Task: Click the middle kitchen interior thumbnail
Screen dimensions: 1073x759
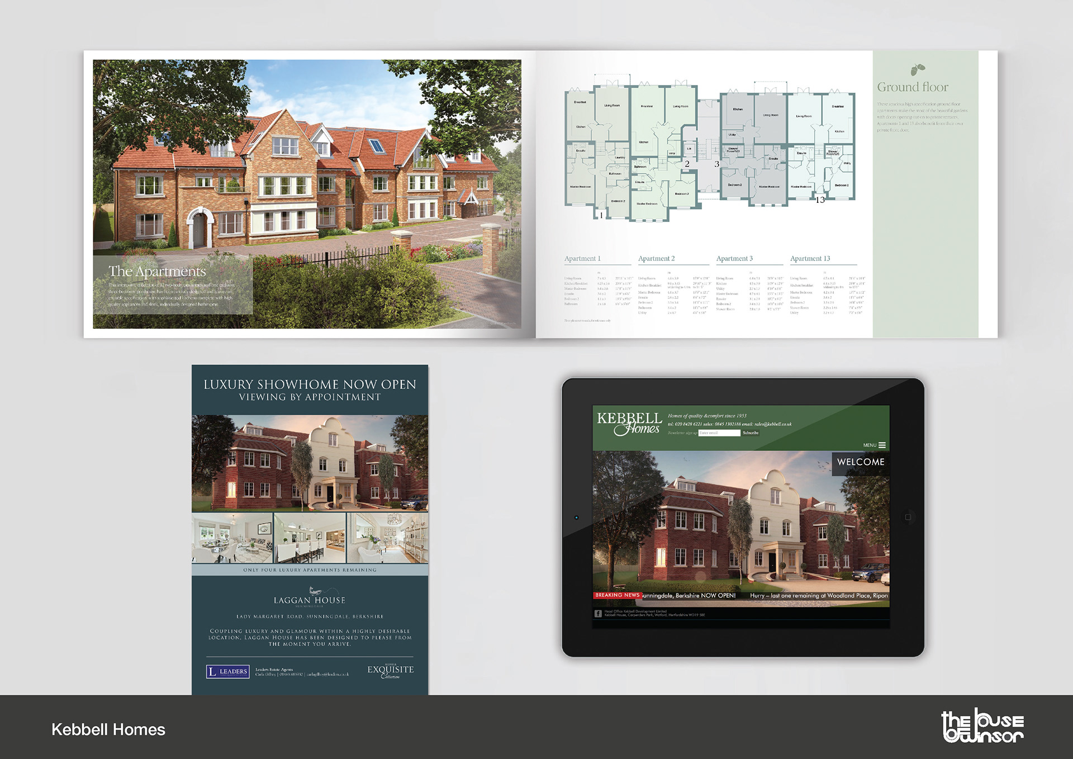Action: pos(310,538)
